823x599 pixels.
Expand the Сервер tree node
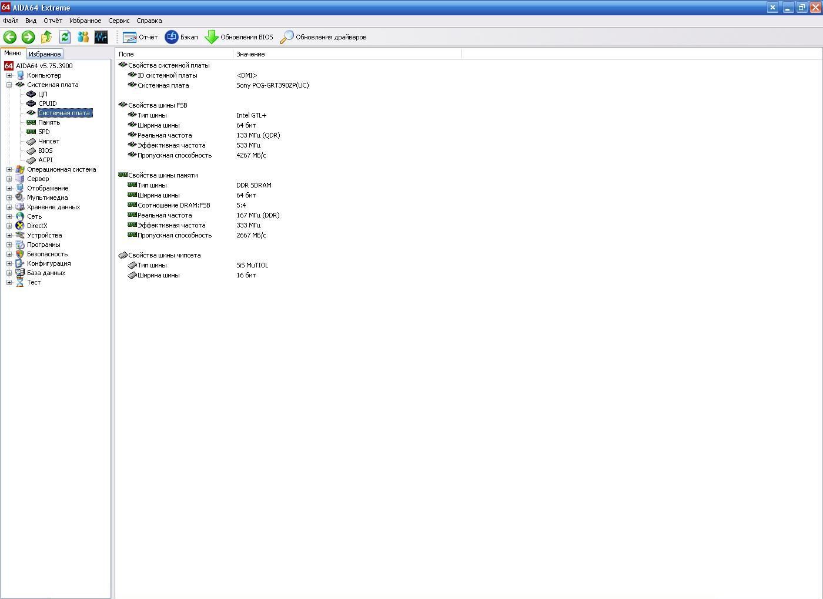click(9, 179)
